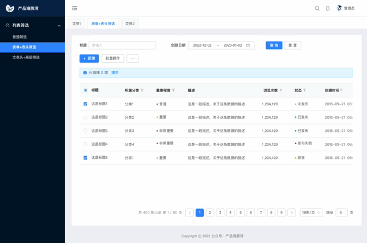Viewport: 367px width, 243px height.
Task: Go to next page with right arrow
Action: point(291,212)
